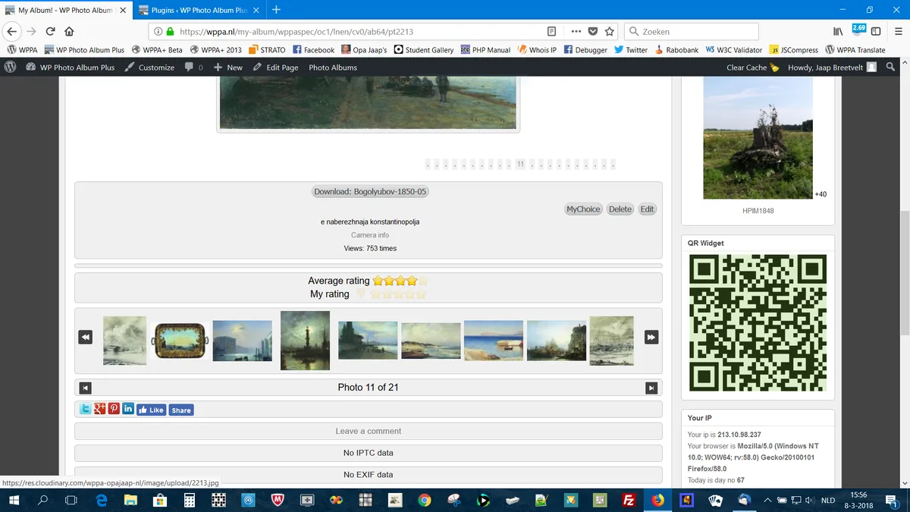
Task: Open Customize in admin bar
Action: 149,67
